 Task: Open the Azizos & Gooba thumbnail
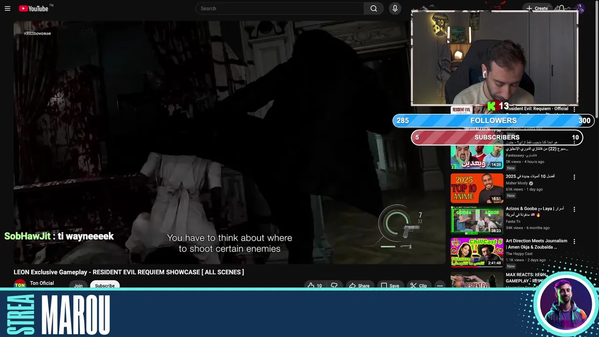(x=477, y=220)
